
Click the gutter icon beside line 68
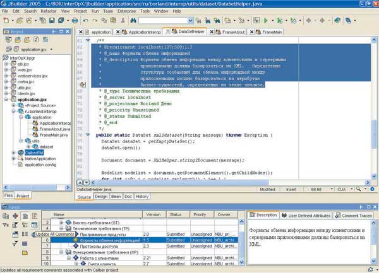tap(82, 84)
